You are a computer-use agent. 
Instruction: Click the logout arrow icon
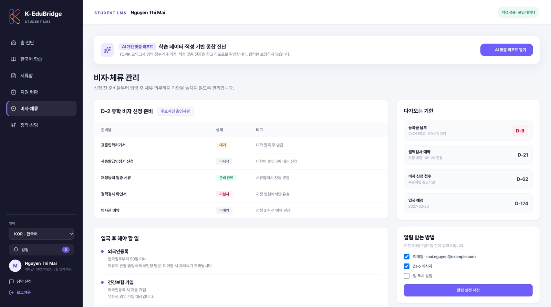(11, 292)
